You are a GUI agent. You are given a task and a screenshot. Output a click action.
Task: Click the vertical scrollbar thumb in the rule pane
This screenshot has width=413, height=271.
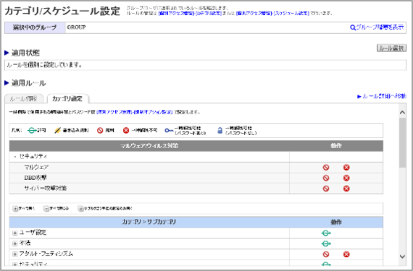click(402, 142)
